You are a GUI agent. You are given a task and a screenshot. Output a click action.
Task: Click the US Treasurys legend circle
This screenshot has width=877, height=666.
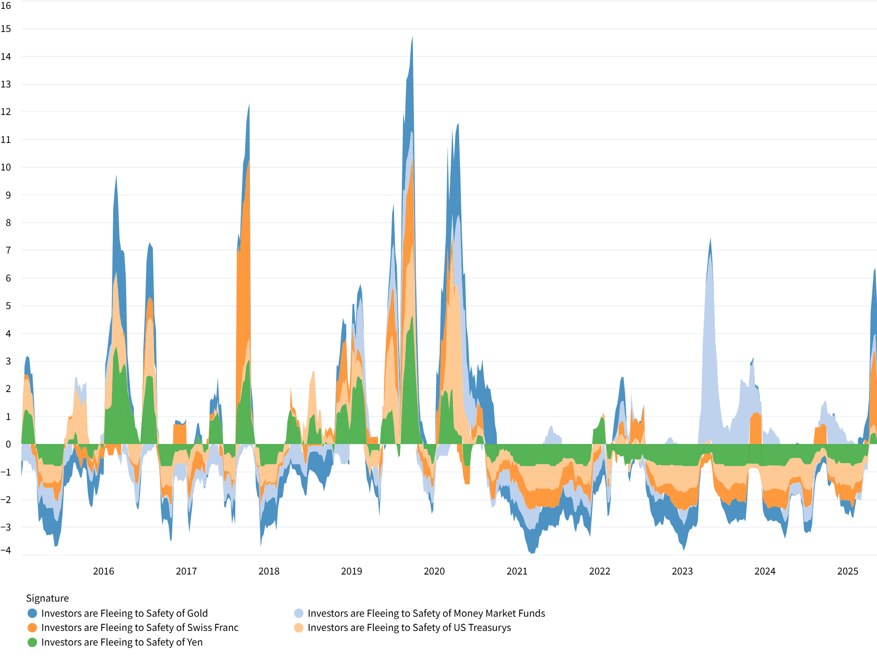pyautogui.click(x=298, y=627)
